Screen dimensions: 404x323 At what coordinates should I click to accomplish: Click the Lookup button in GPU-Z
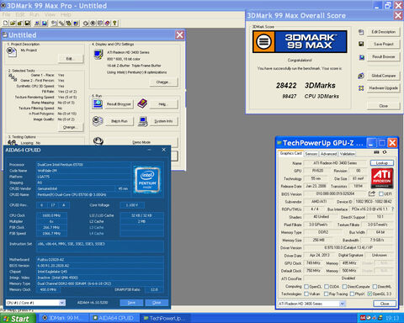[382, 163]
